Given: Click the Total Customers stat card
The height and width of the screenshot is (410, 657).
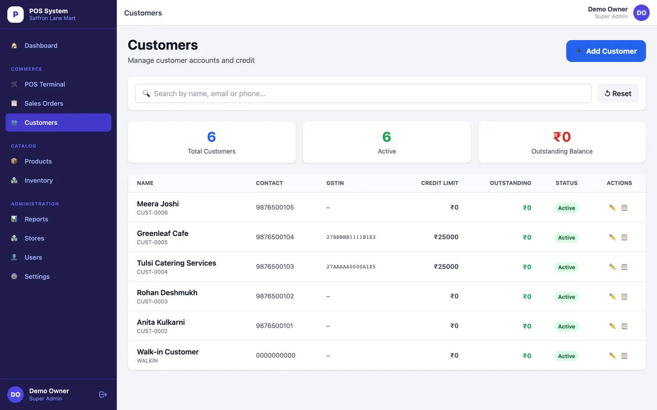Looking at the screenshot, I should tap(211, 142).
